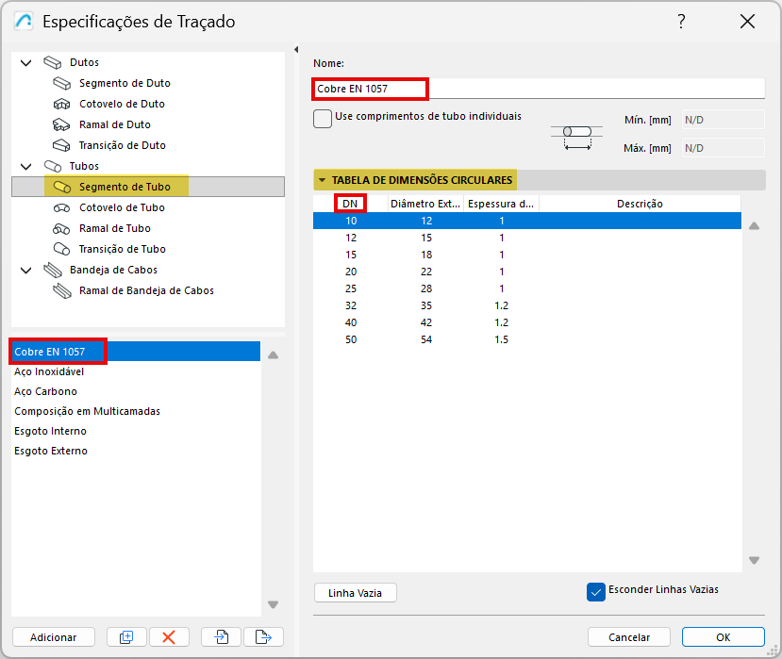Click the application logo in title bar

click(24, 22)
